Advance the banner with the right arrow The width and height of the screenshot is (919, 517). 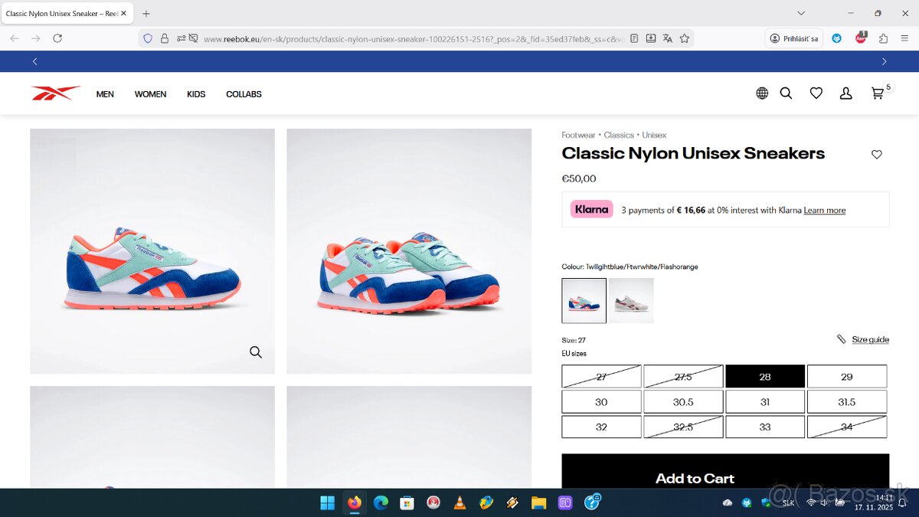[884, 61]
